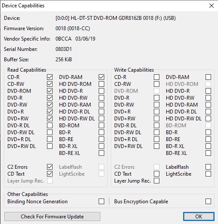Check the Bus Encryption Capable box
The width and height of the screenshot is (218, 224).
pos(208,202)
